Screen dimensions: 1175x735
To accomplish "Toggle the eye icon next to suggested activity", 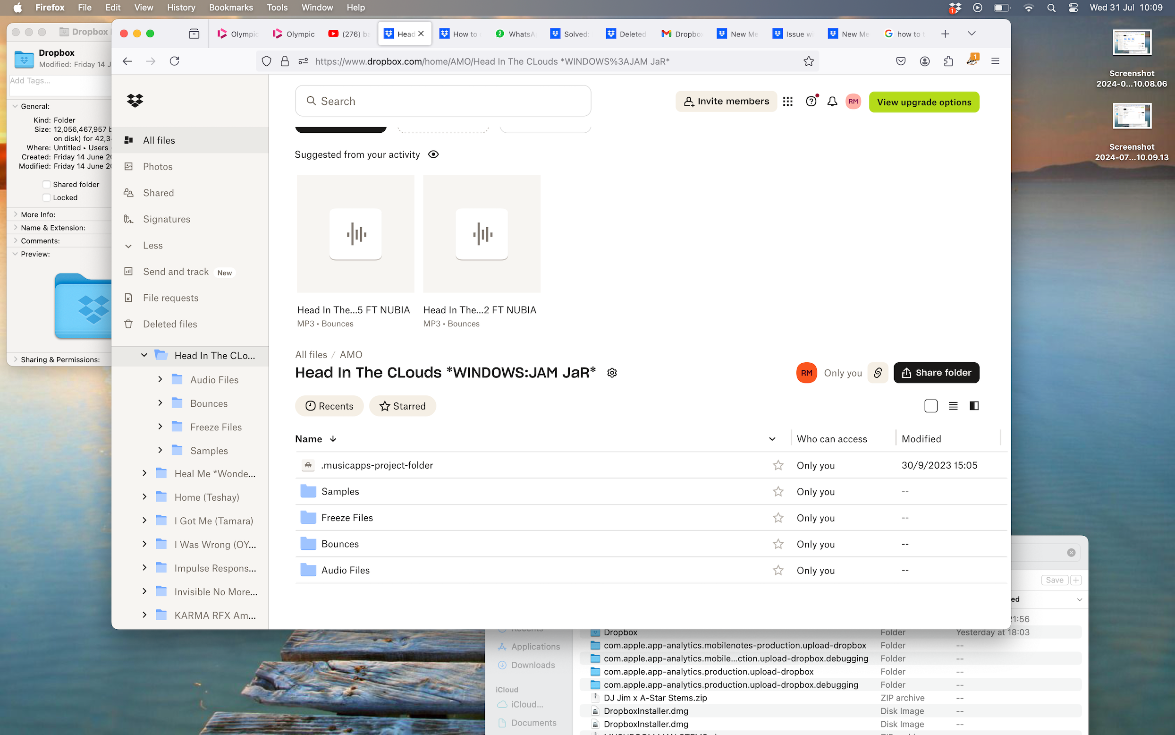I will pyautogui.click(x=434, y=154).
